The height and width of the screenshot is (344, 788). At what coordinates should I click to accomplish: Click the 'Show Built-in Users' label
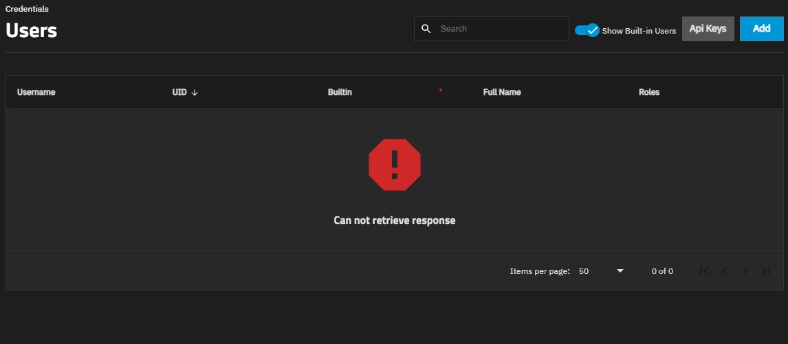point(639,31)
